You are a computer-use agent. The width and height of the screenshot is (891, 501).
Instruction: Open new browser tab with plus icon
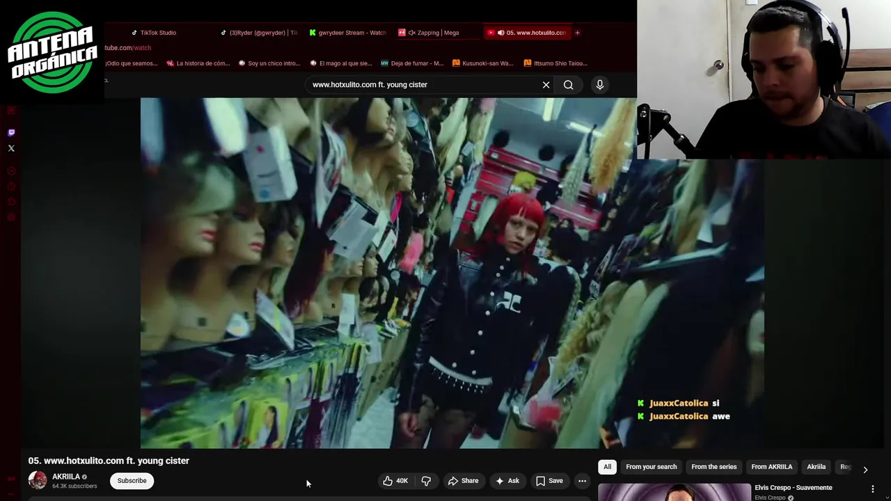(577, 33)
